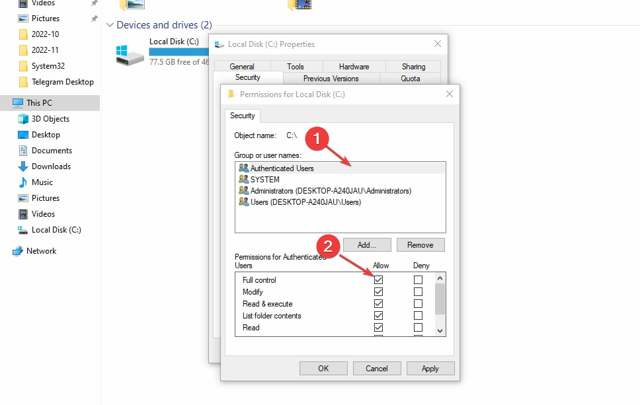The height and width of the screenshot is (405, 640).
Task: Select Security tab in Permissions dialog
Action: (x=243, y=116)
